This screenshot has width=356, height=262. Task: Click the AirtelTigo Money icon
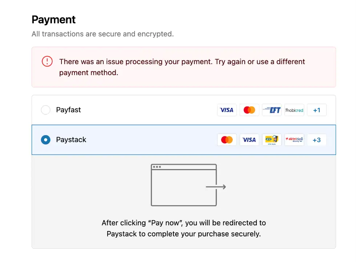(x=294, y=140)
